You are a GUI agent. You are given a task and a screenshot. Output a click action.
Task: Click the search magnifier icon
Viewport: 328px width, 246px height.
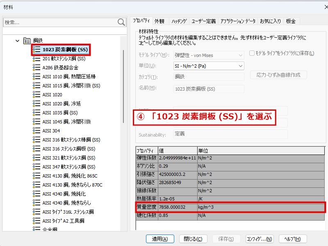(121, 22)
